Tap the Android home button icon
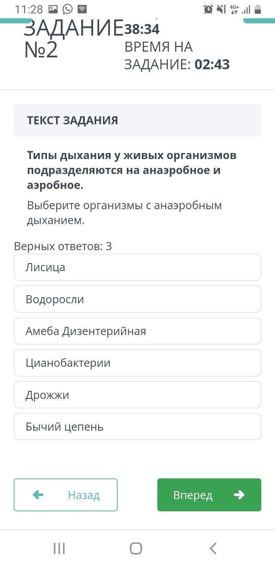The image size is (275, 566). [136, 548]
